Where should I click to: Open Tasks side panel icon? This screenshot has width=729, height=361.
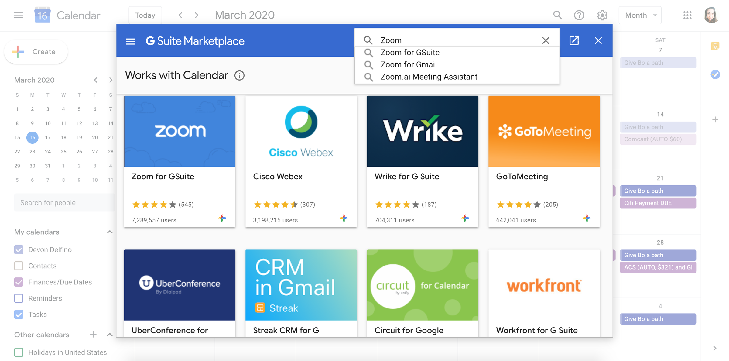point(715,74)
